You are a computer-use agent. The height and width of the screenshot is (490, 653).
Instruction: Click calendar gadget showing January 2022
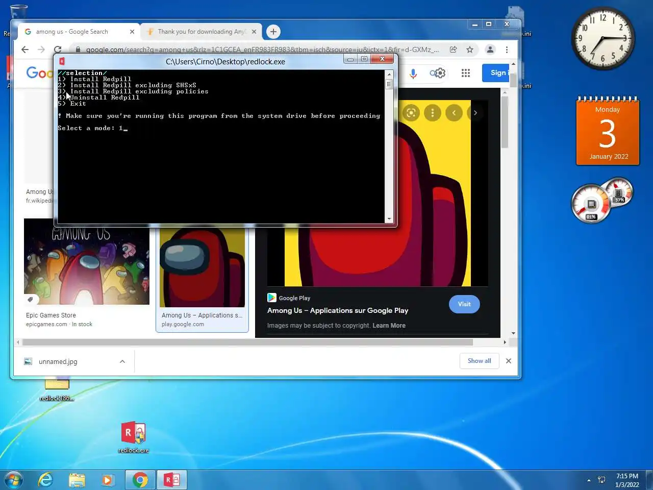pos(608,131)
